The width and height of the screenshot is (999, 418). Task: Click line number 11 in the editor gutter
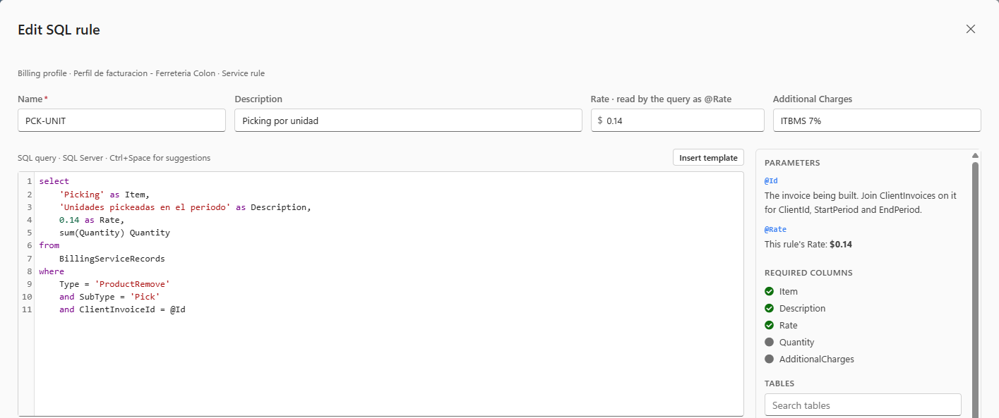28,309
